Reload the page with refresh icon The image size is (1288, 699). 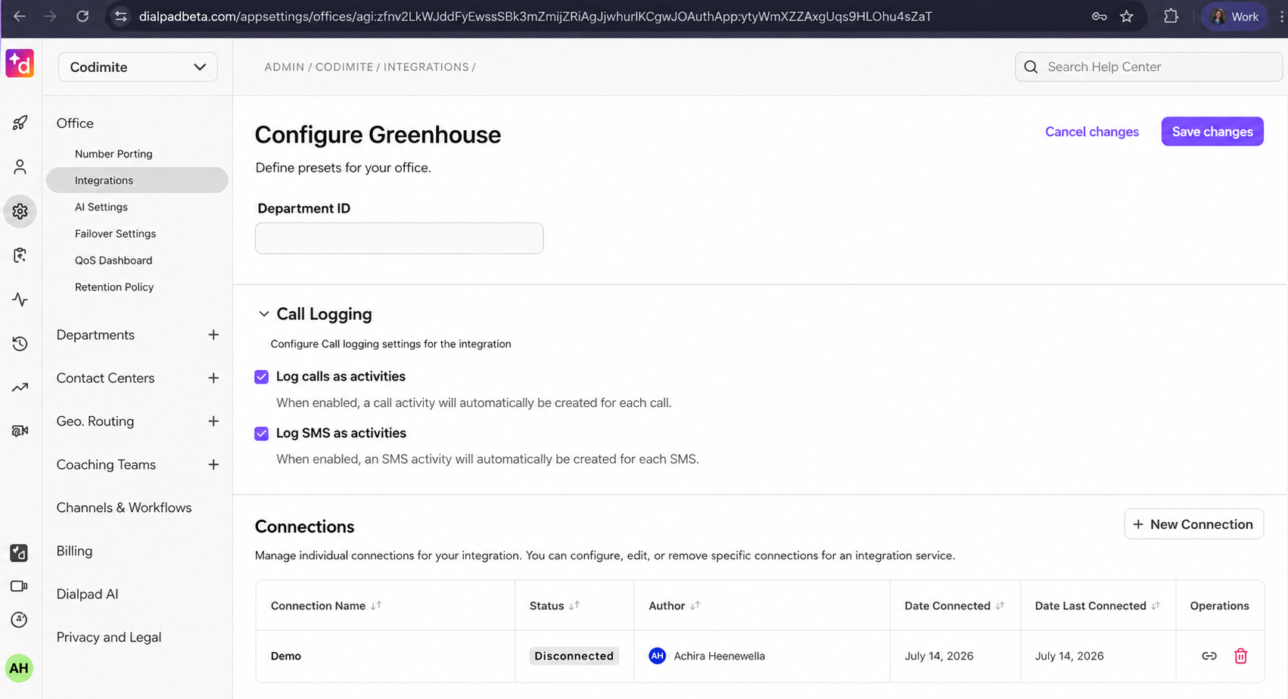[82, 16]
